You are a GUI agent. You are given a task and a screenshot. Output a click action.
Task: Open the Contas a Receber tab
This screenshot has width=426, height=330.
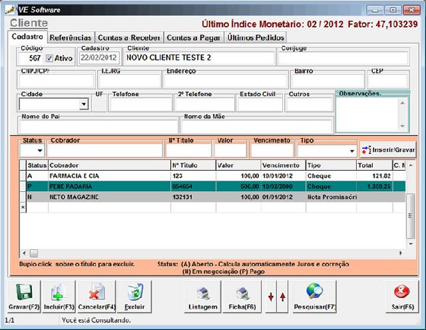click(x=128, y=37)
